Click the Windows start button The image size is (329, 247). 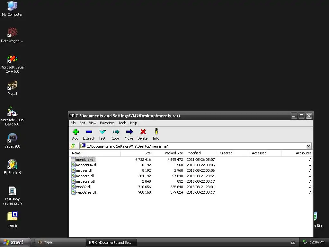[15, 242]
